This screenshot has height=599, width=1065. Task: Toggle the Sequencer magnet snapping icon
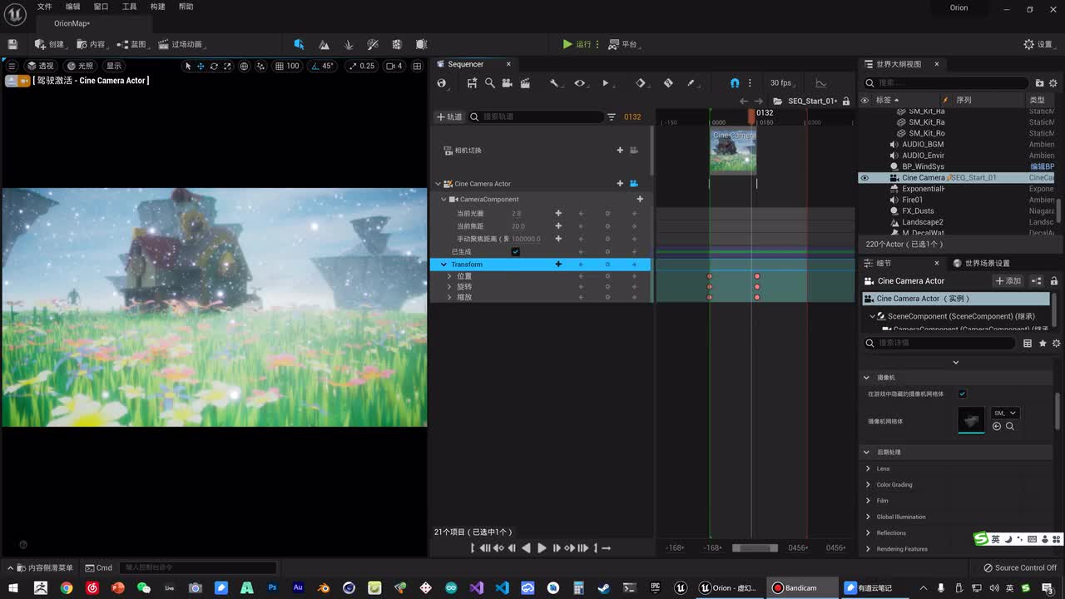(734, 83)
